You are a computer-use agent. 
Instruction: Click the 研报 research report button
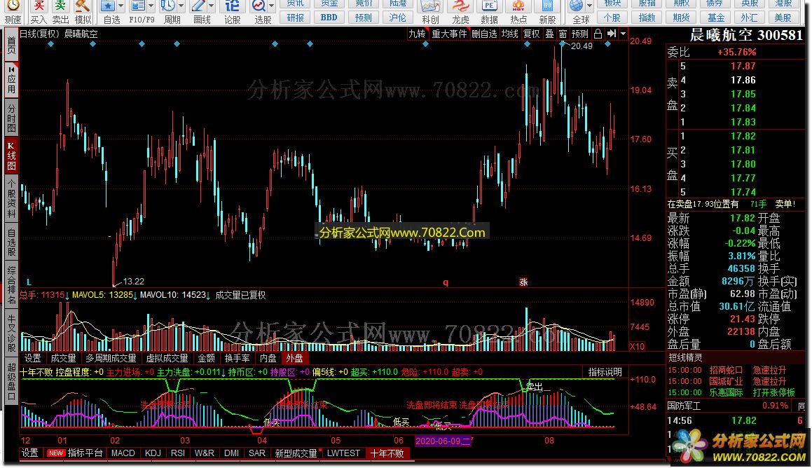coord(295,18)
